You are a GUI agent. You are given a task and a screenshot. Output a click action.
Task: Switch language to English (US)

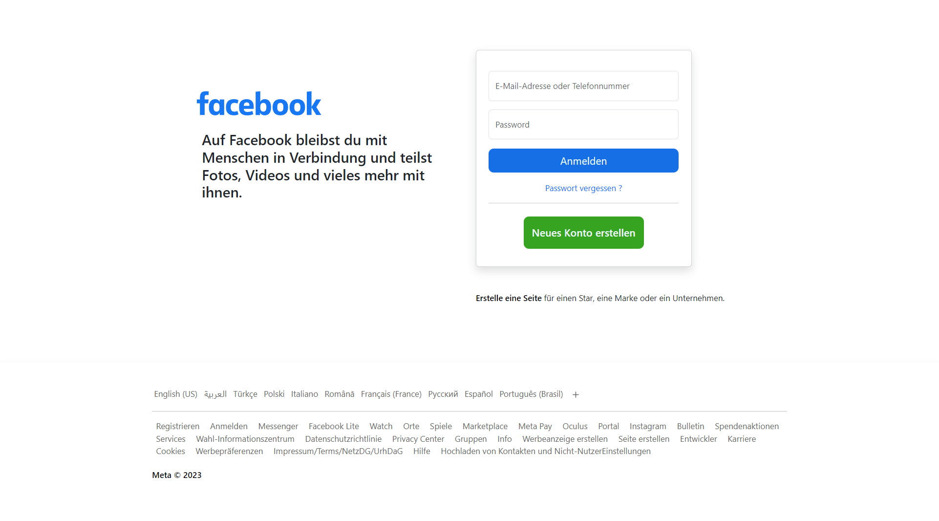176,394
